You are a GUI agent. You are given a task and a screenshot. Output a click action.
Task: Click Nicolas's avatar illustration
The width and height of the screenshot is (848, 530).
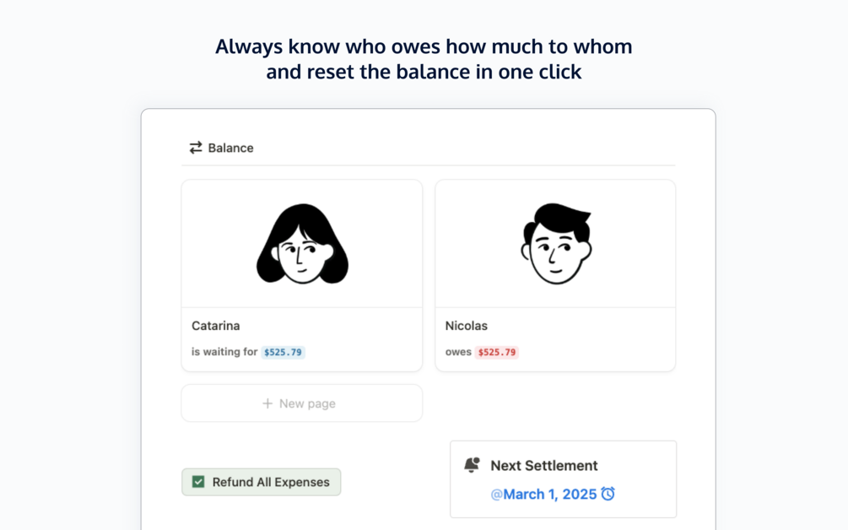[555, 243]
